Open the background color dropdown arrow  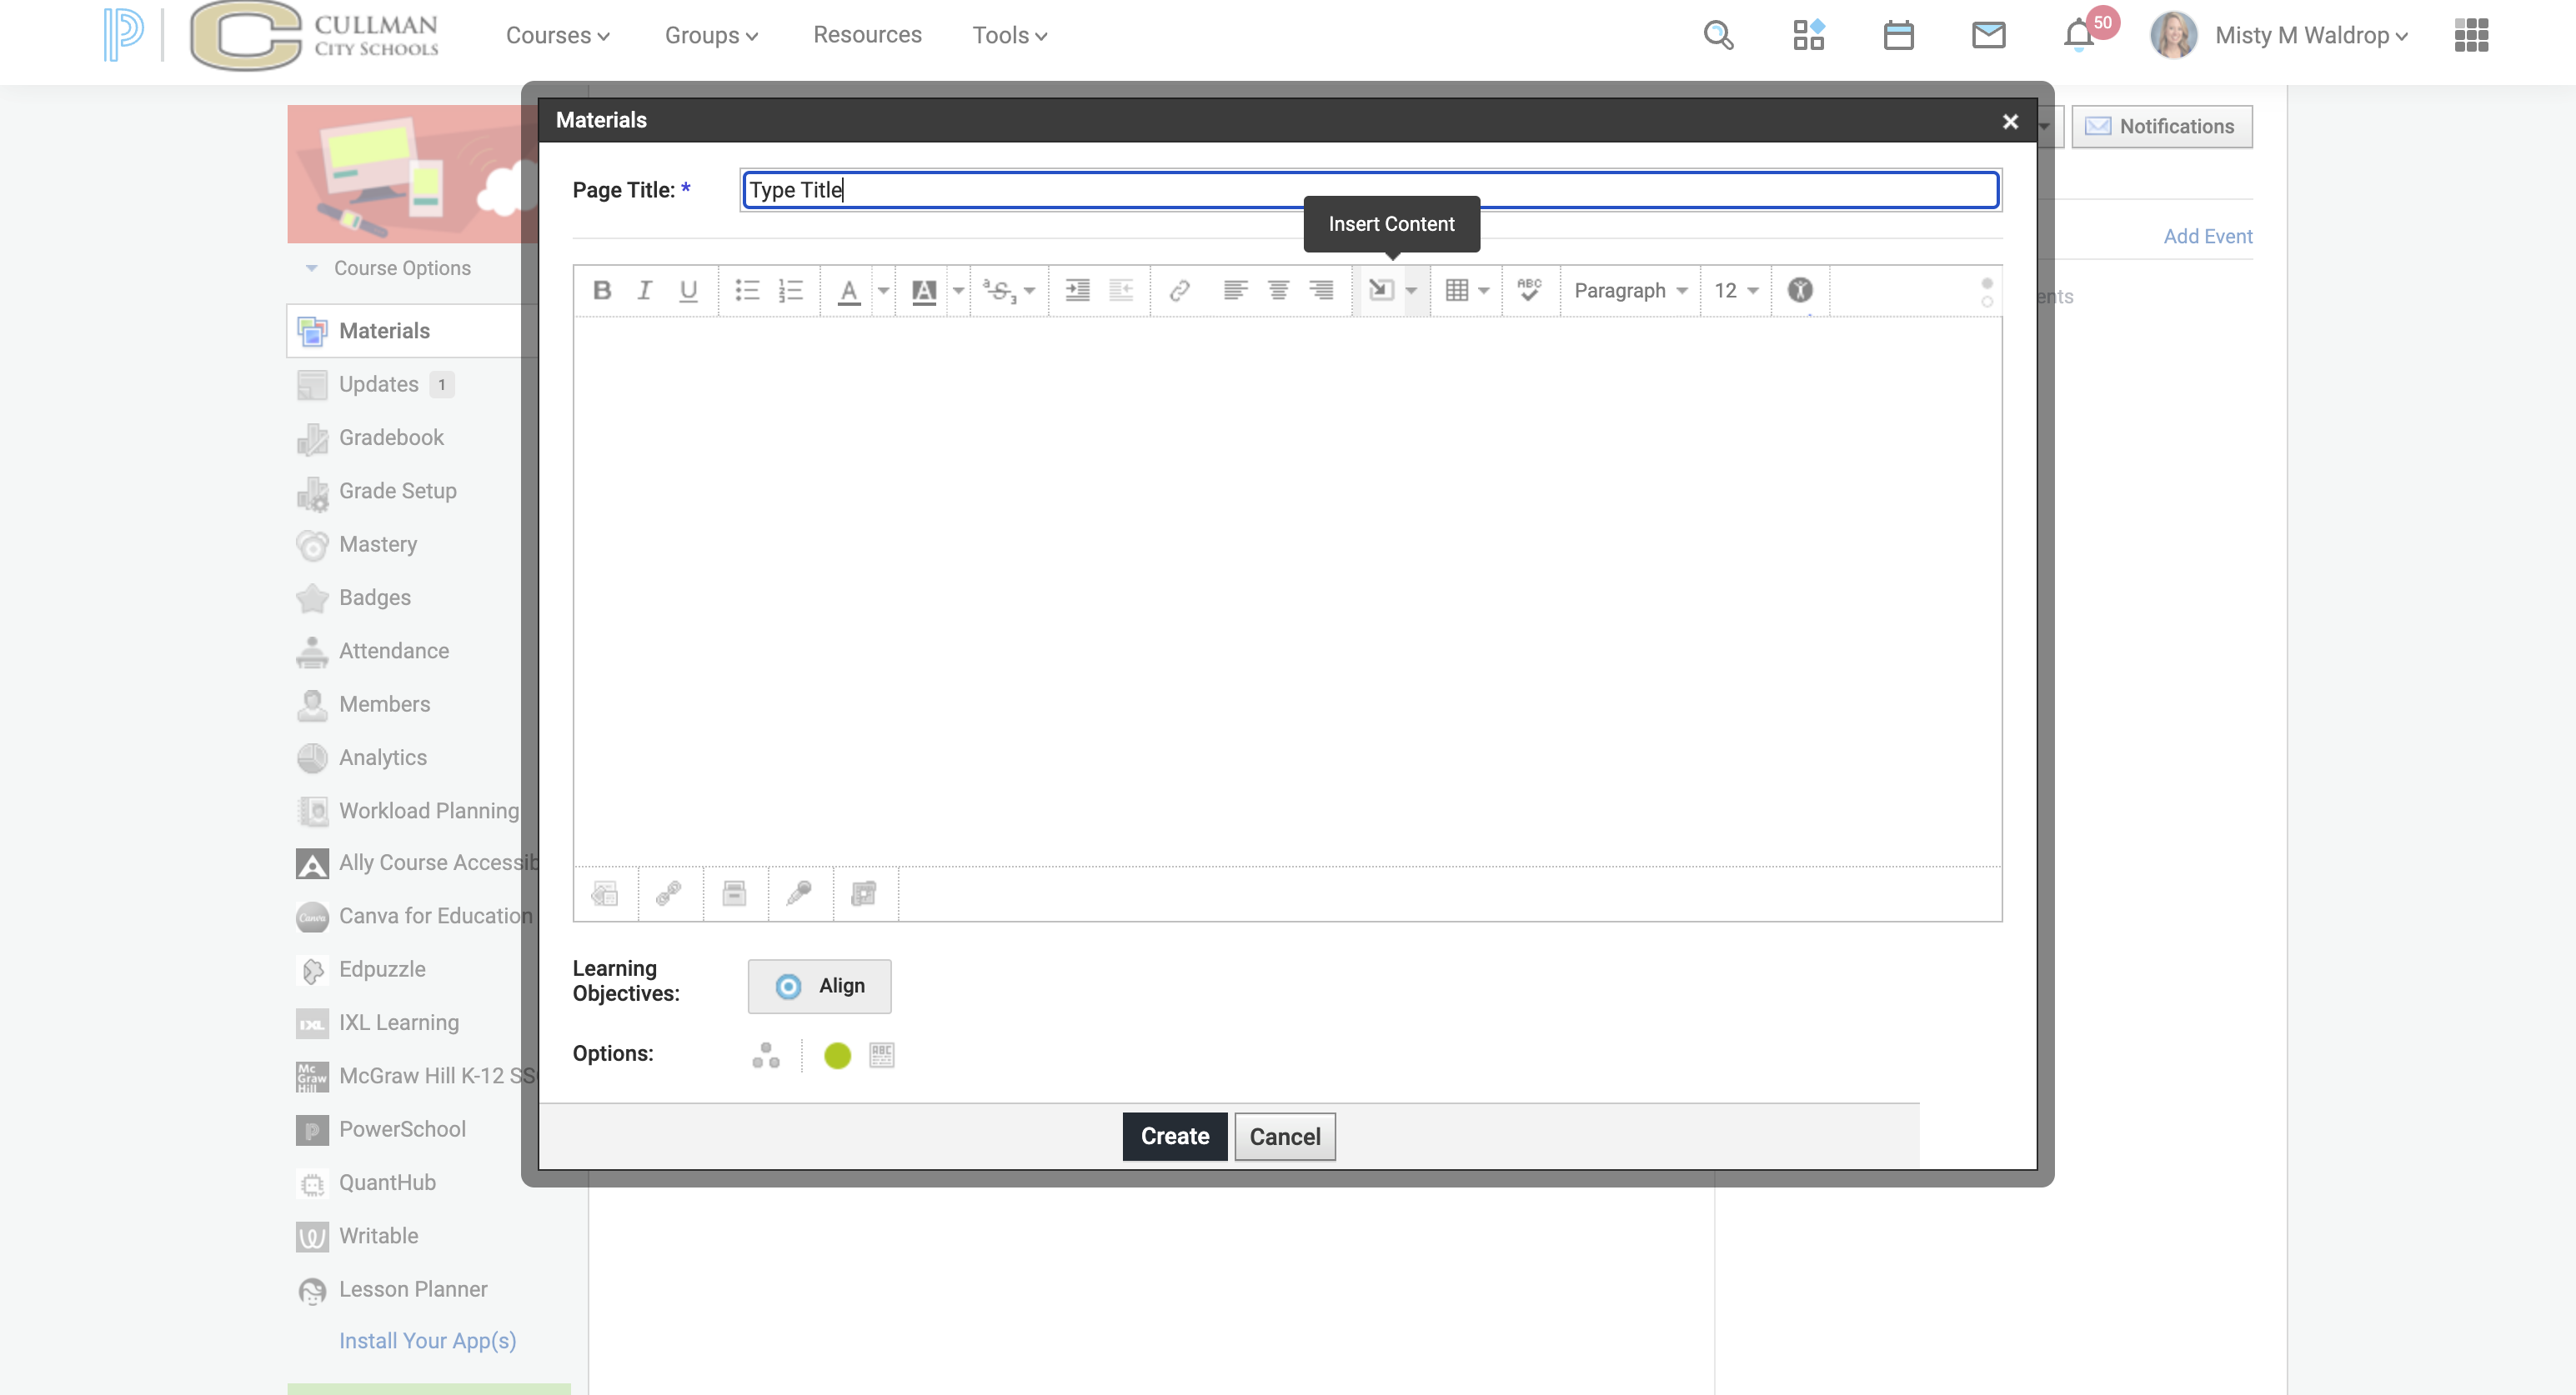958,291
